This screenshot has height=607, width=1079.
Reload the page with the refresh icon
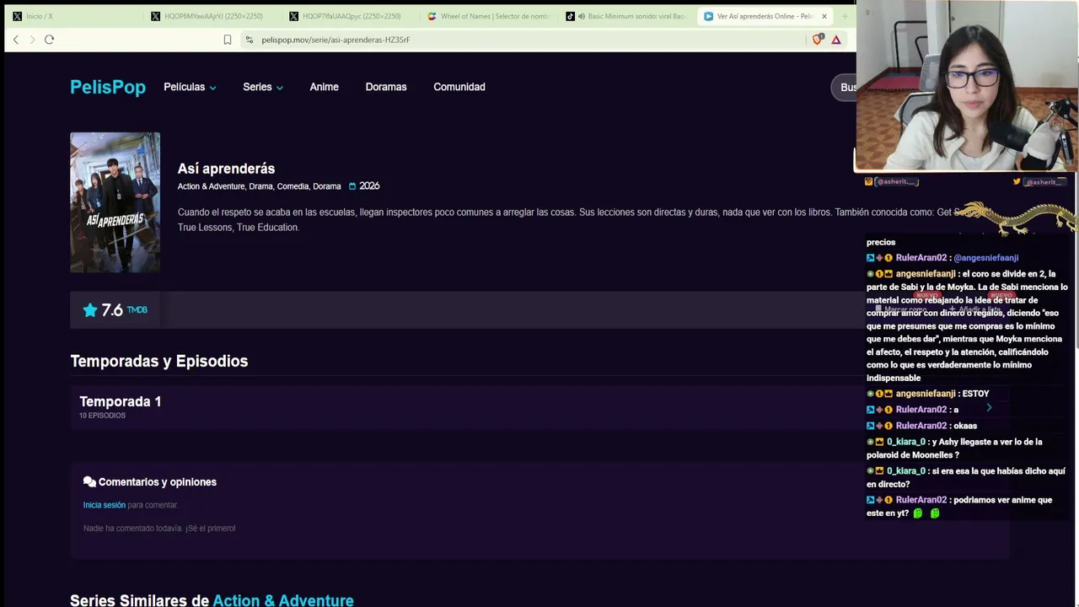[x=49, y=40]
